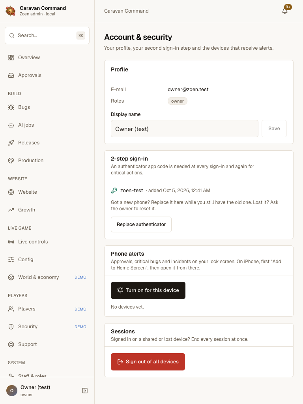Click the Growth trend arrow icon
This screenshot has width=303, height=404.
click(11, 210)
